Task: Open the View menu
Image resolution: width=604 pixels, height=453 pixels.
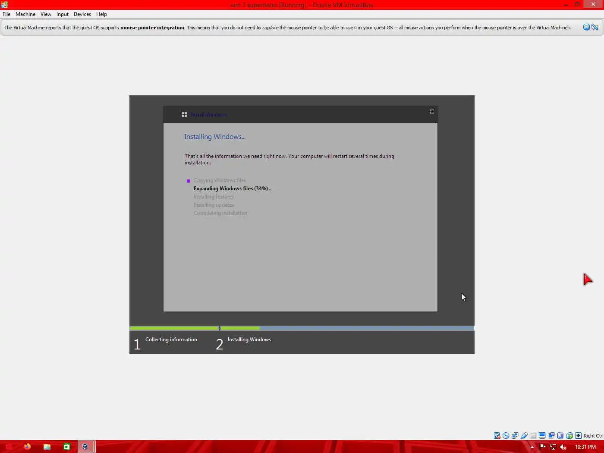Action: point(46,14)
